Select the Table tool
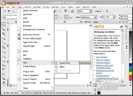This screenshot has height=96, width=133. click(3, 74)
